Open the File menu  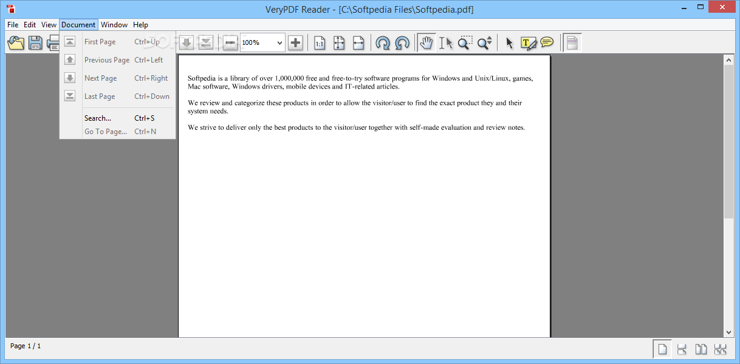(13, 25)
